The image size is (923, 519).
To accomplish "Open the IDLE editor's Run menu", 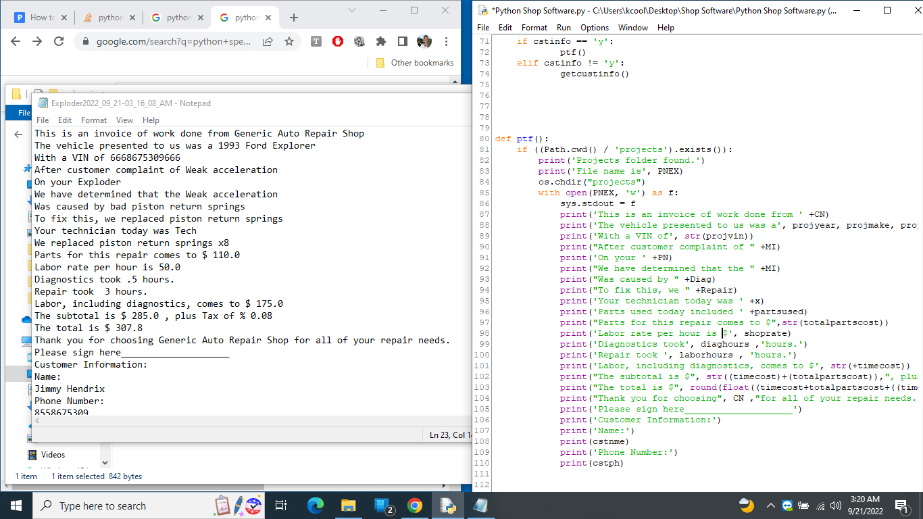I will coord(564,28).
